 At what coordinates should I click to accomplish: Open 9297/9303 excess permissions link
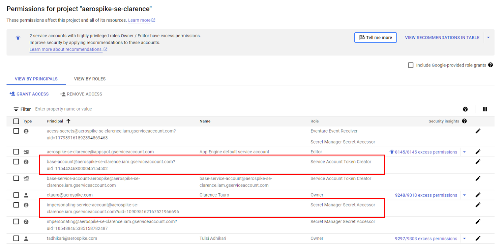(x=426, y=239)
